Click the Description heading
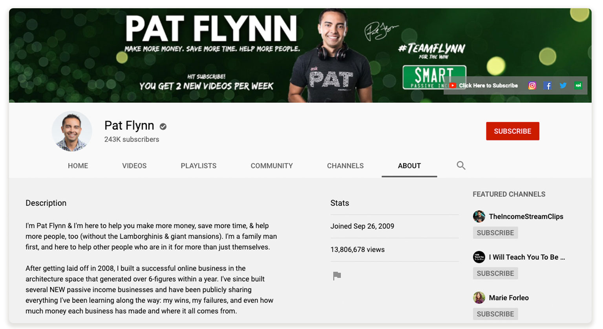Image resolution: width=603 pixels, height=329 pixels. point(46,203)
